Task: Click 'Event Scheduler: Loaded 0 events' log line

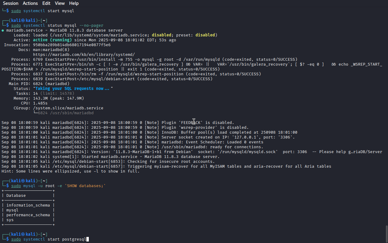Action: [132, 142]
